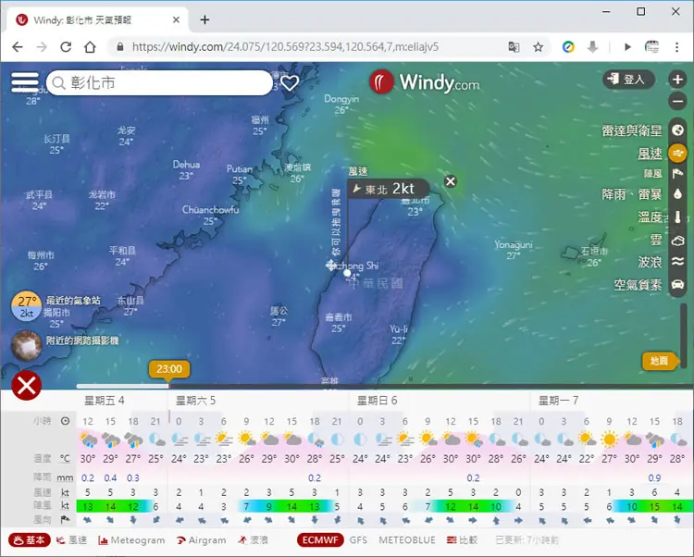Toggle the 陣風 wind gusts layer
This screenshot has height=557, width=694.
point(677,173)
